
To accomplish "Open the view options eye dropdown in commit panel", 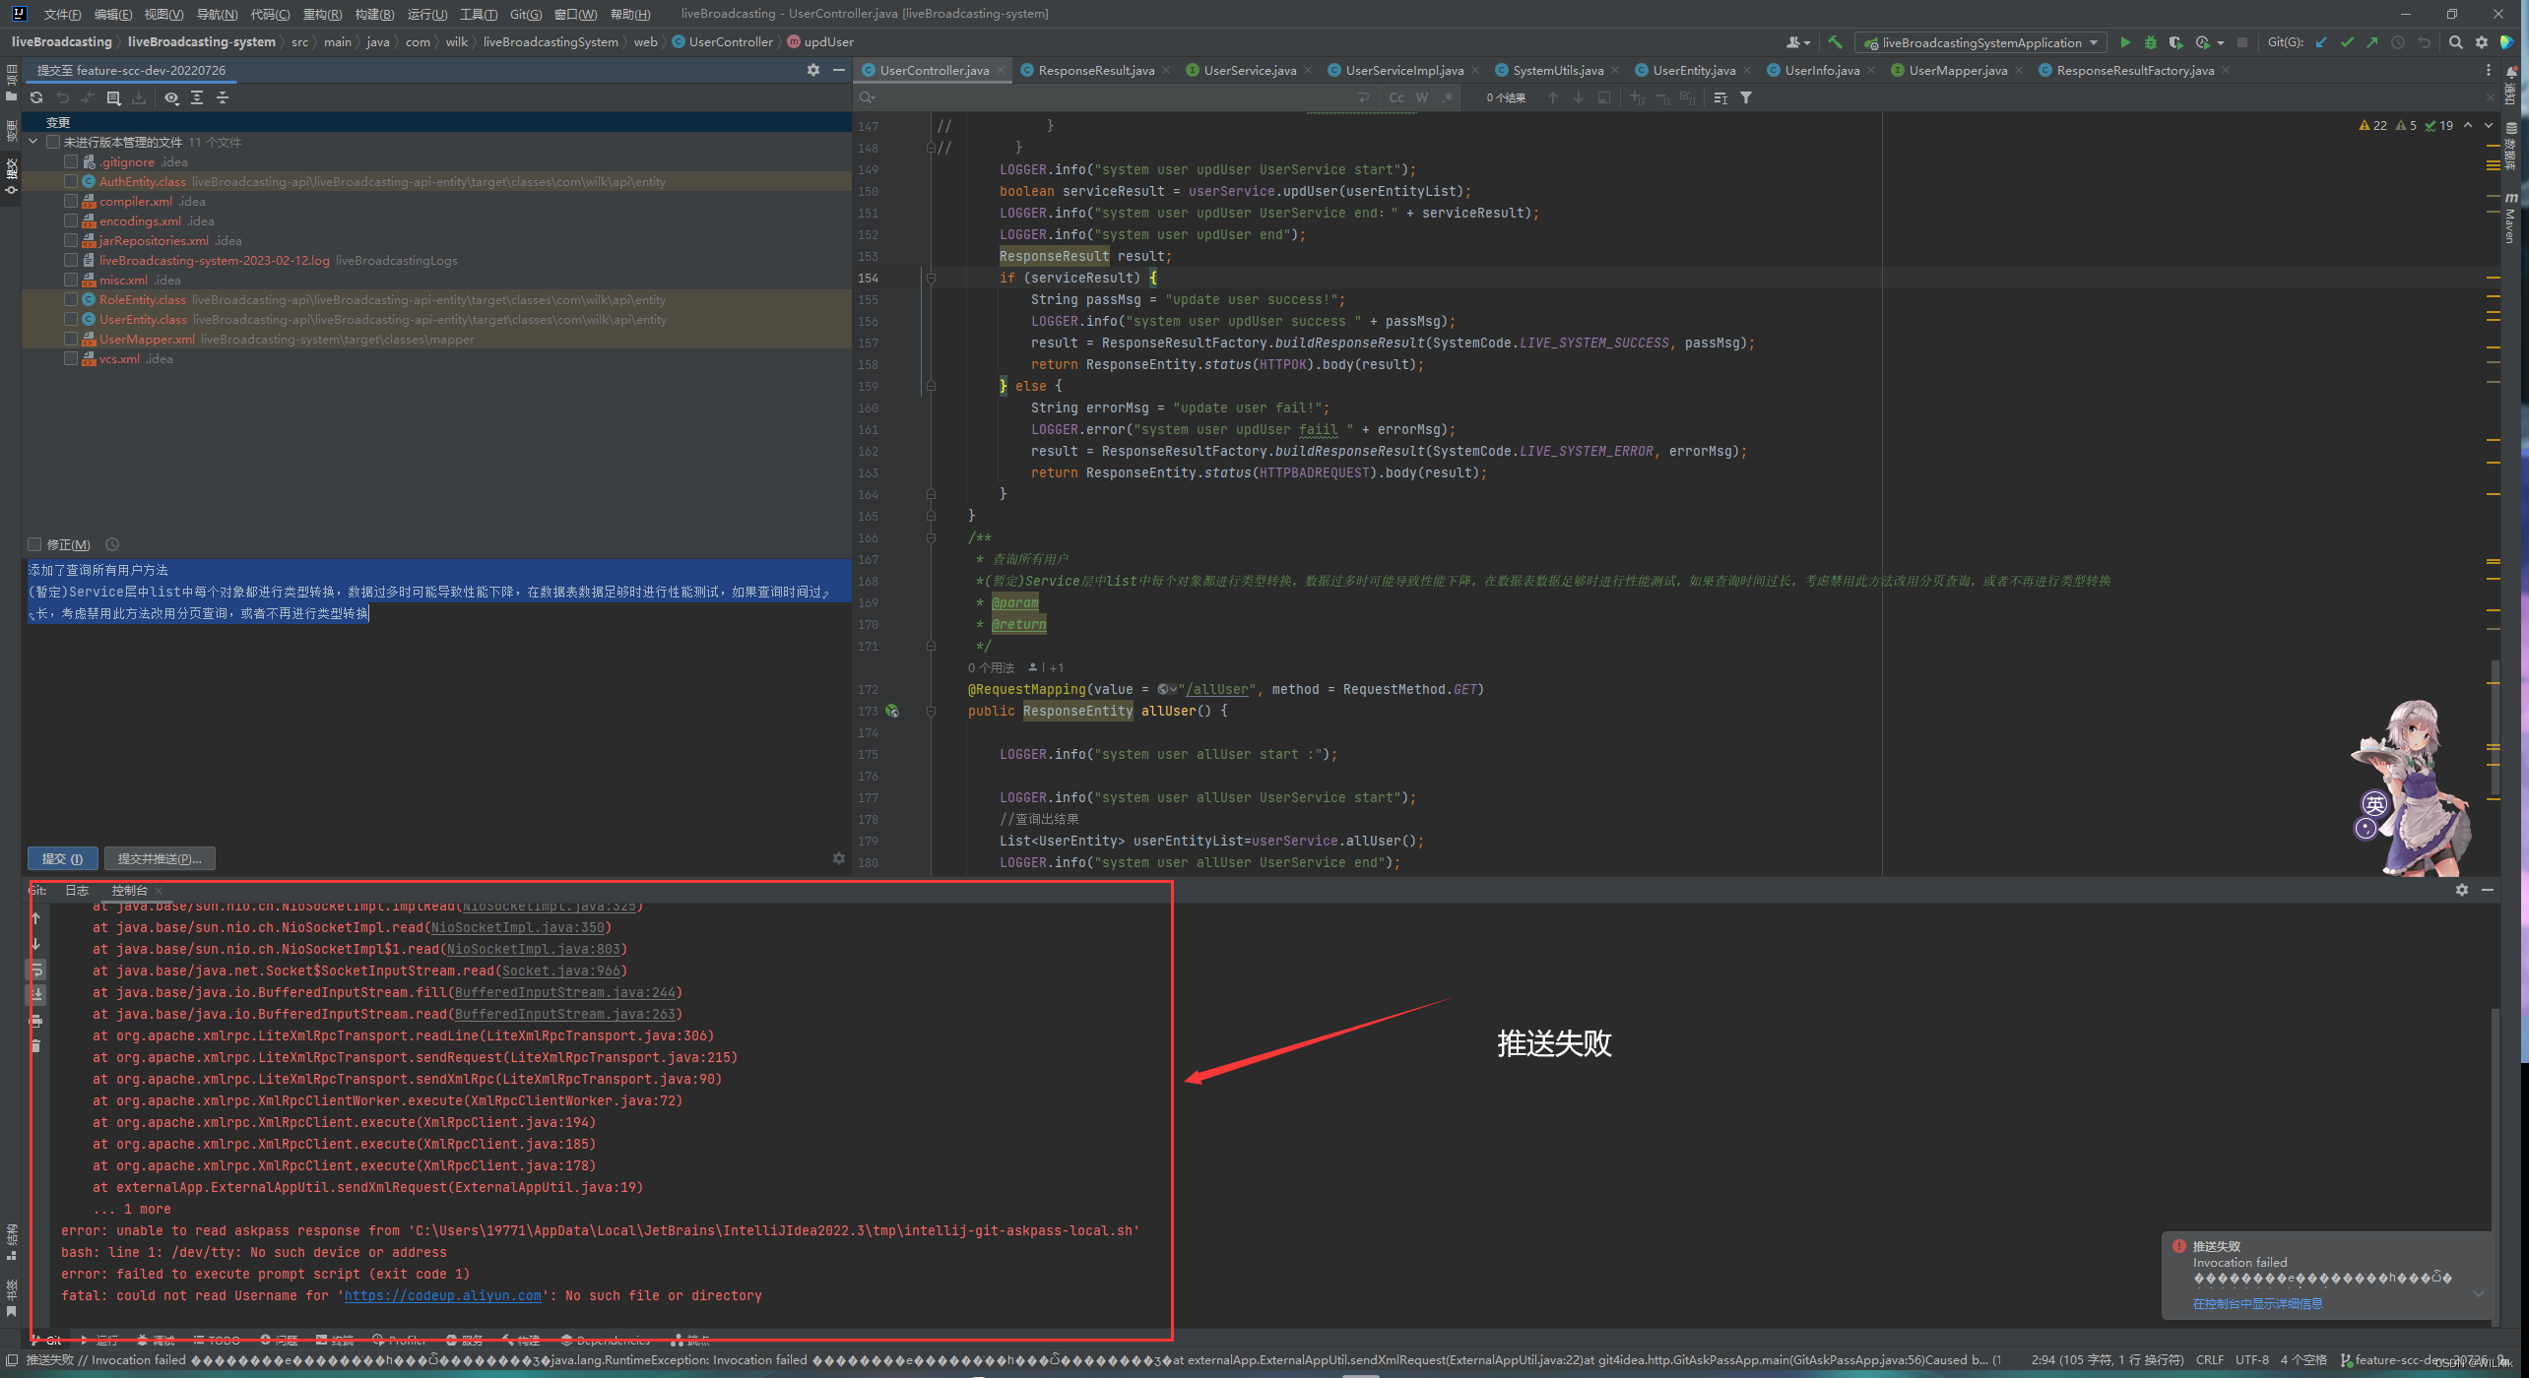I will point(173,97).
